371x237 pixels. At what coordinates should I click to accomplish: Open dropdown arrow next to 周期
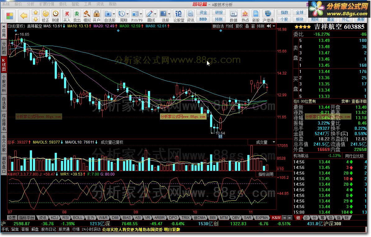127,14
